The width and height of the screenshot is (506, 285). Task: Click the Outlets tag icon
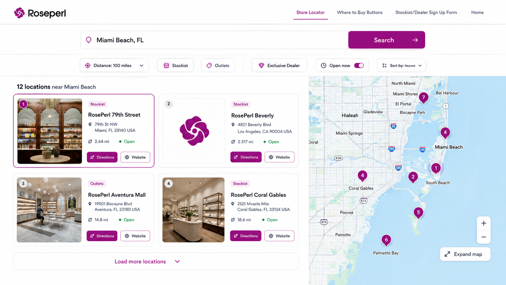[209, 66]
